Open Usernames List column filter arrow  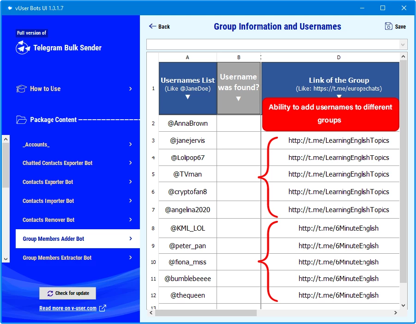(x=187, y=97)
